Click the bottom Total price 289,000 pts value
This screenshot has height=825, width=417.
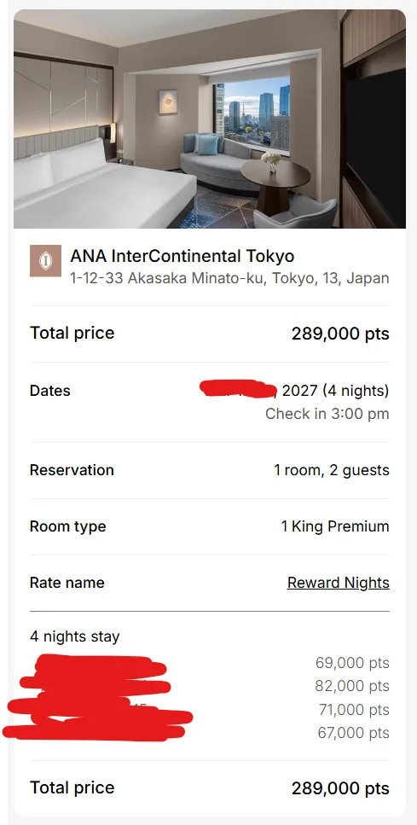[x=340, y=788]
